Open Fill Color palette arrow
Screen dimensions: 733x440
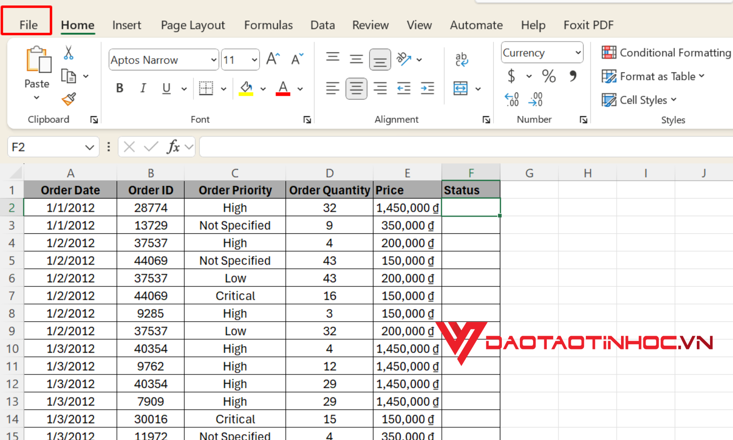point(263,88)
